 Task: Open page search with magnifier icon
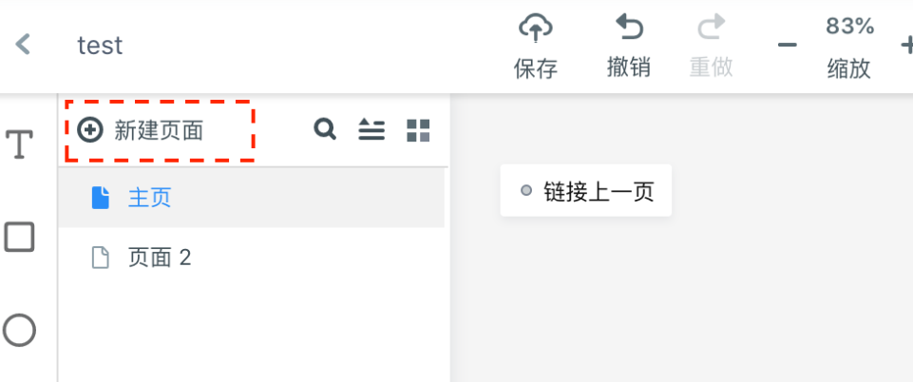point(325,128)
